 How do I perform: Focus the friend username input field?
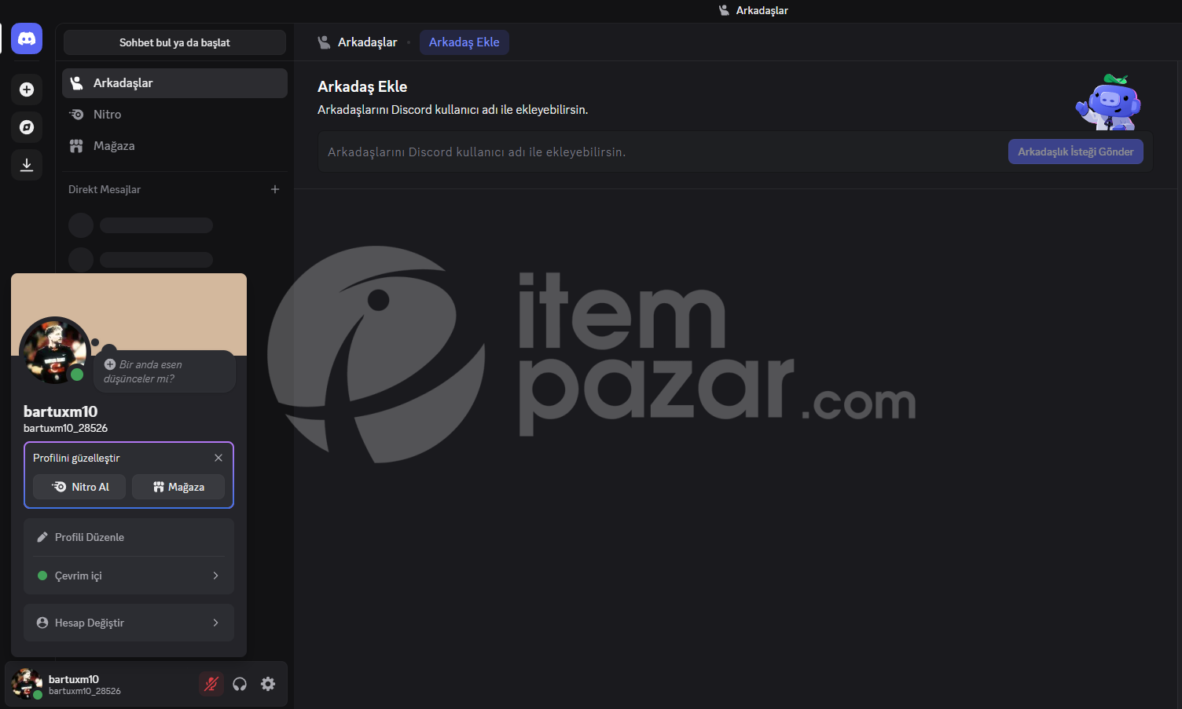663,152
